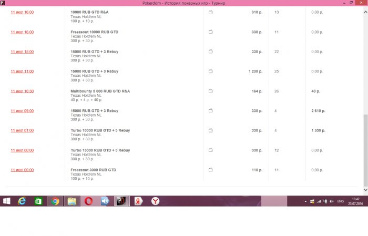368x236 pixels.
Task: Click tournament icon in Freezeout 10000 RUB GTD row
Action: click(x=210, y=32)
